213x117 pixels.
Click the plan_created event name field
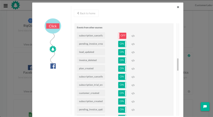(x=91, y=68)
